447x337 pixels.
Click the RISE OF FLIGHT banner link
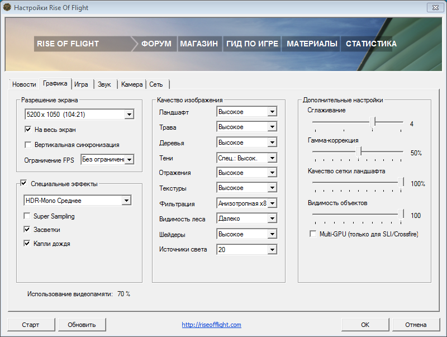point(83,44)
